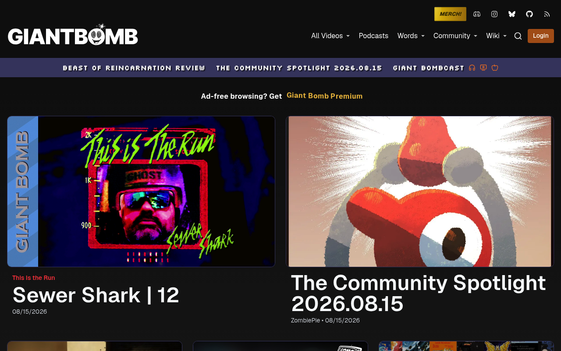Click the 'ZombiePie • 08/15/2026' byline
Screen dimensions: 561x351
point(325,320)
